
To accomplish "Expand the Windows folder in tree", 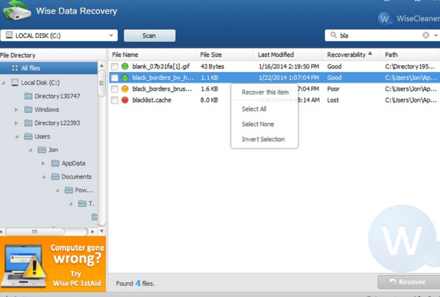I will pos(16,110).
